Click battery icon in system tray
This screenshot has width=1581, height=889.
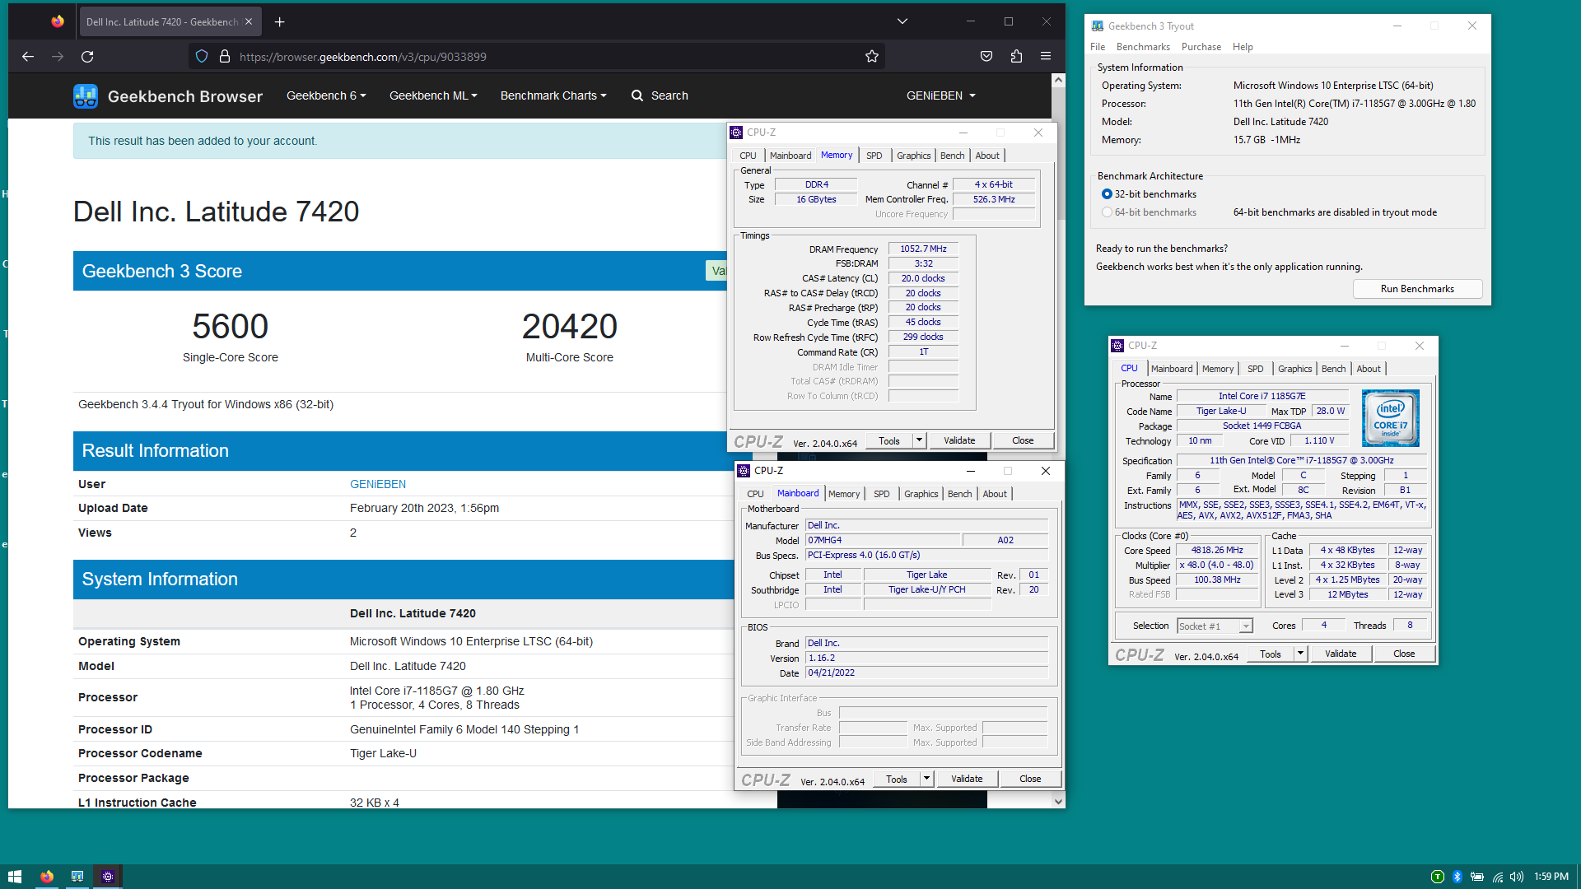[1477, 877]
